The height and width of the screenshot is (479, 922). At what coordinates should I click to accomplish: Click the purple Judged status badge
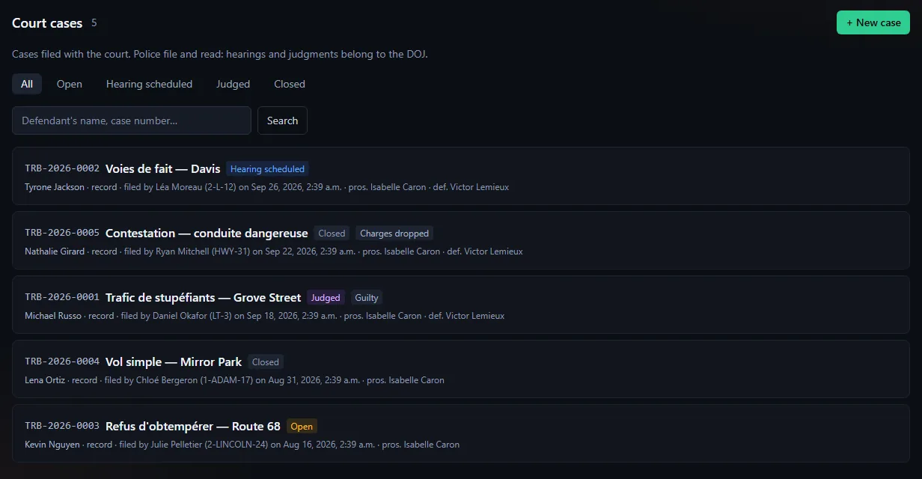click(326, 298)
